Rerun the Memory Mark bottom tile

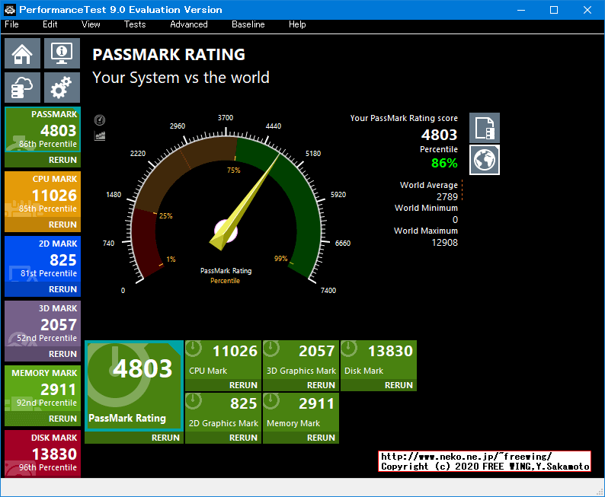coord(321,438)
